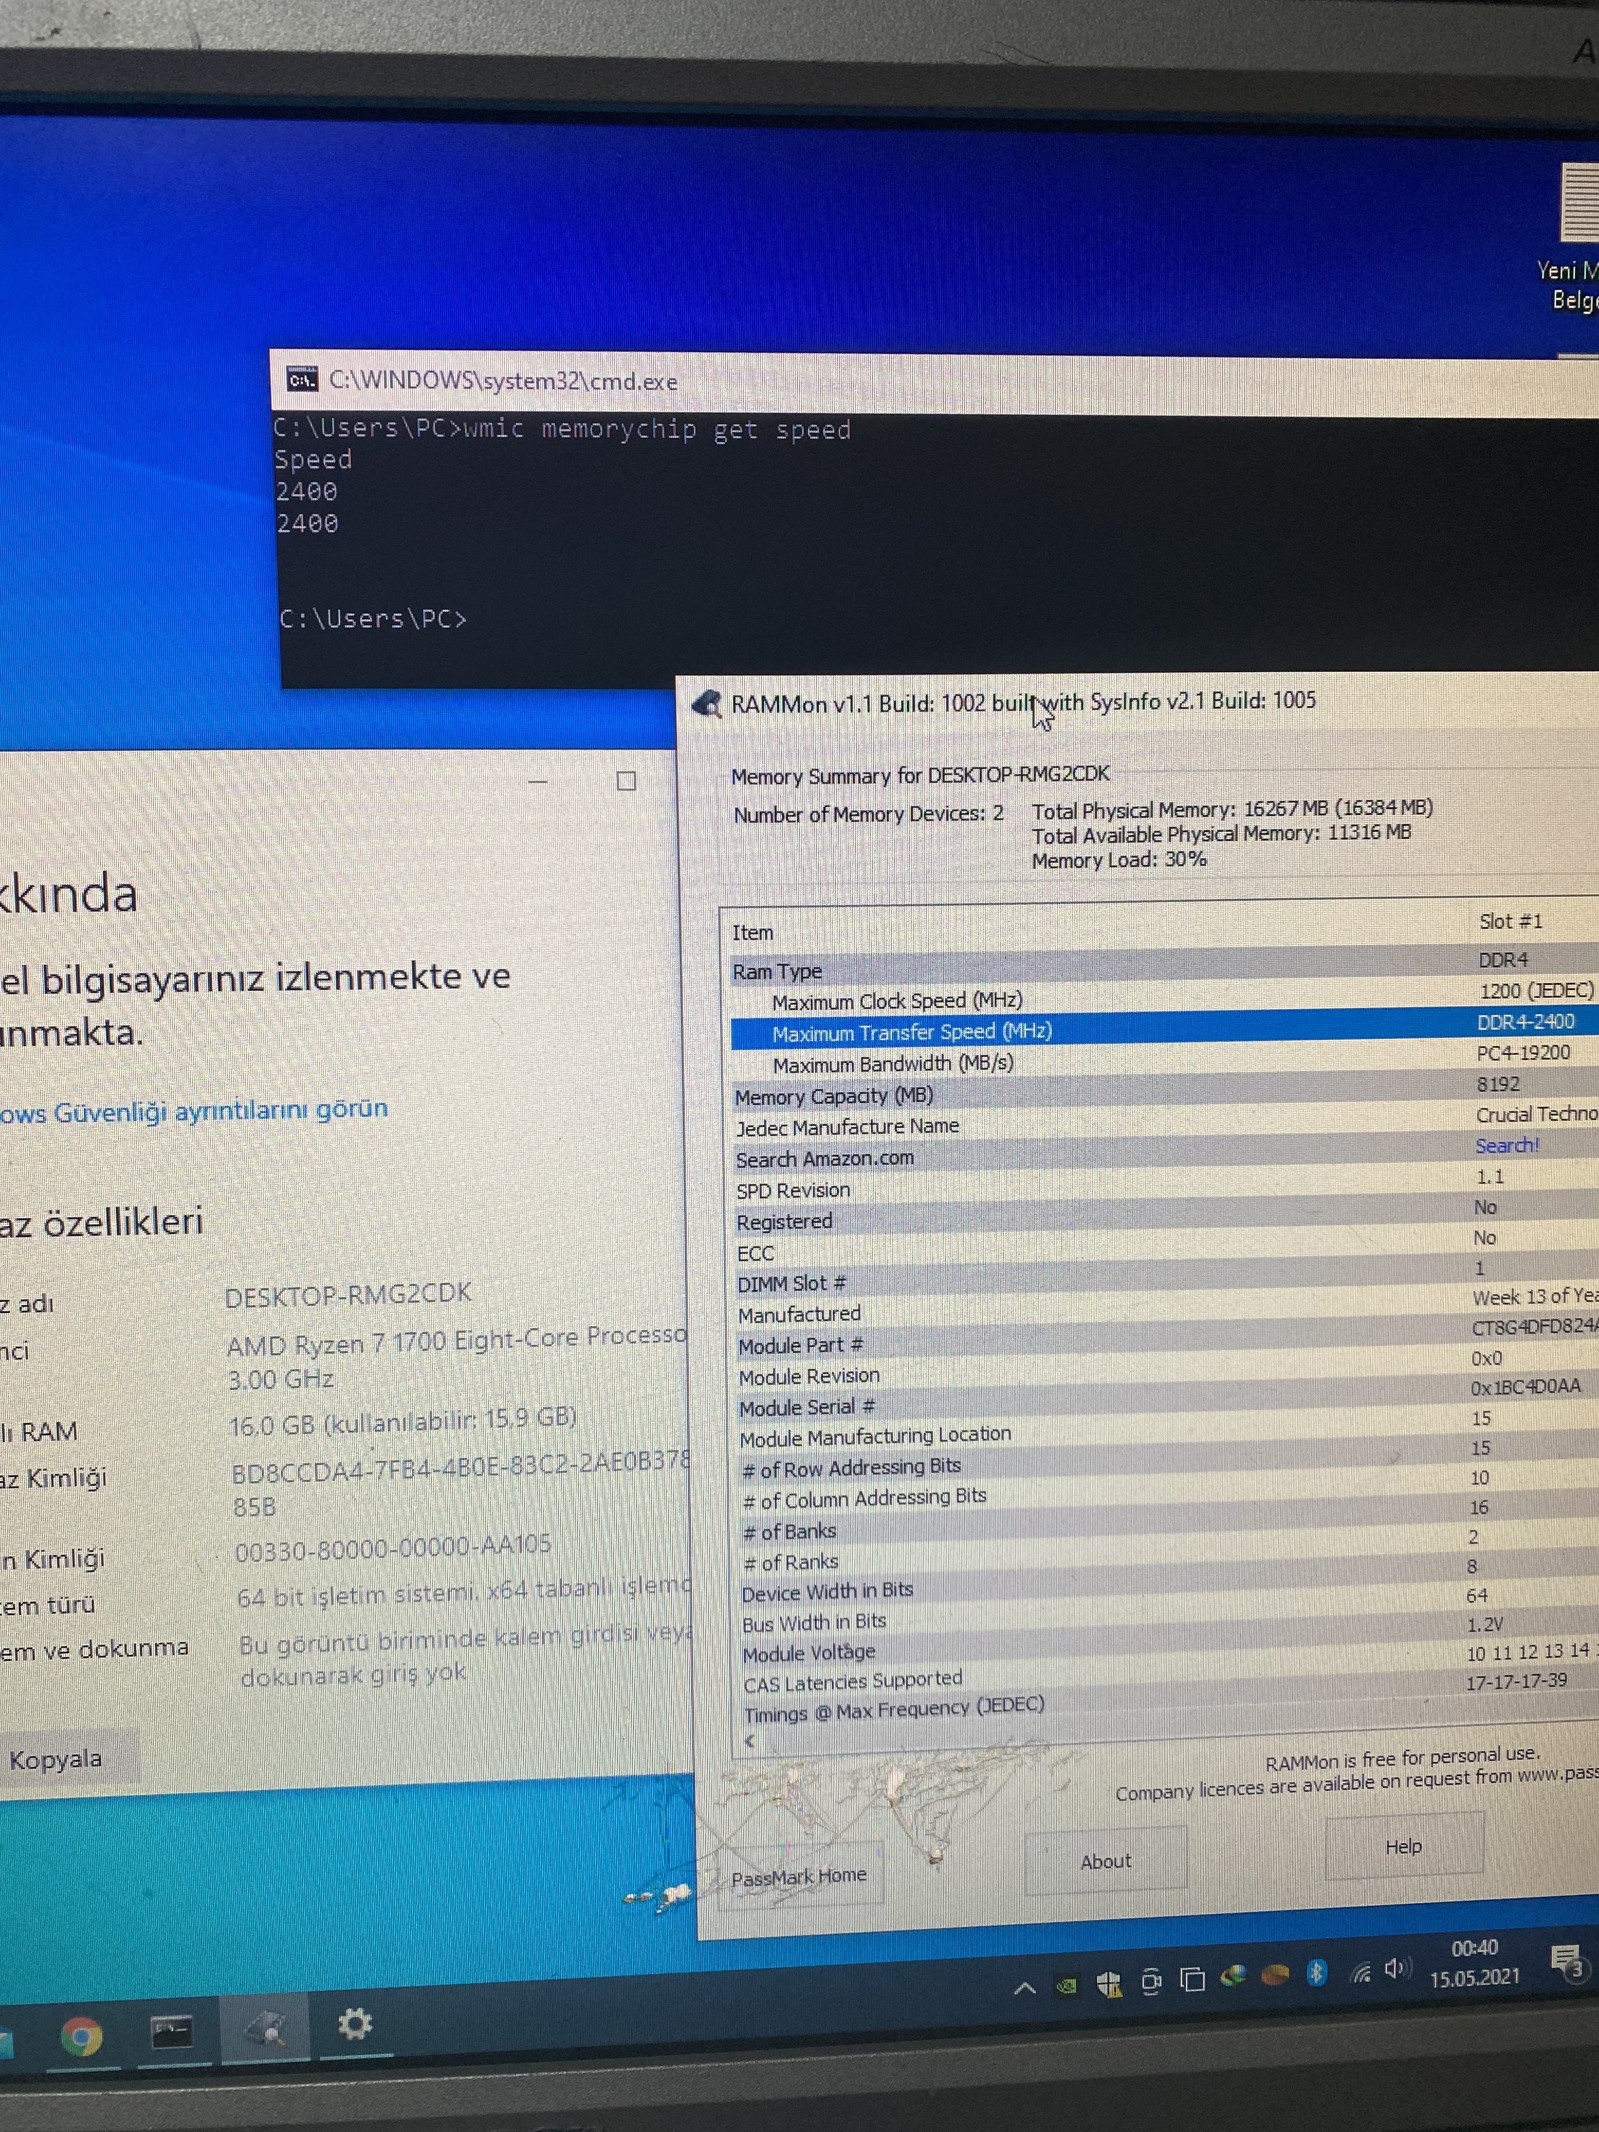Select the Ram Type row

pyautogui.click(x=1164, y=967)
